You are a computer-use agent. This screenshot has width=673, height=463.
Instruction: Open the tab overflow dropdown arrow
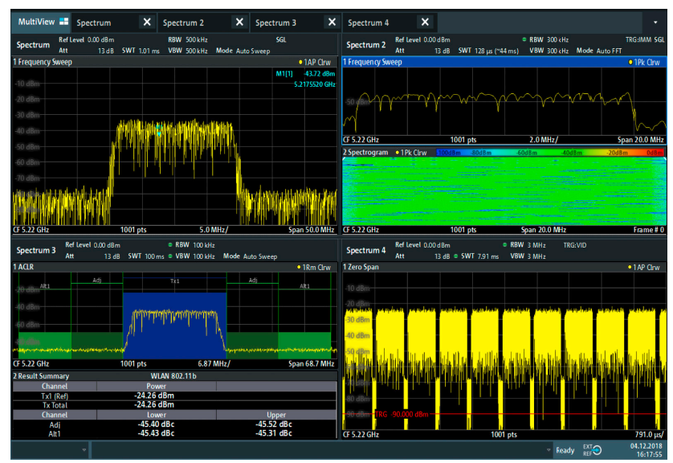(x=655, y=23)
